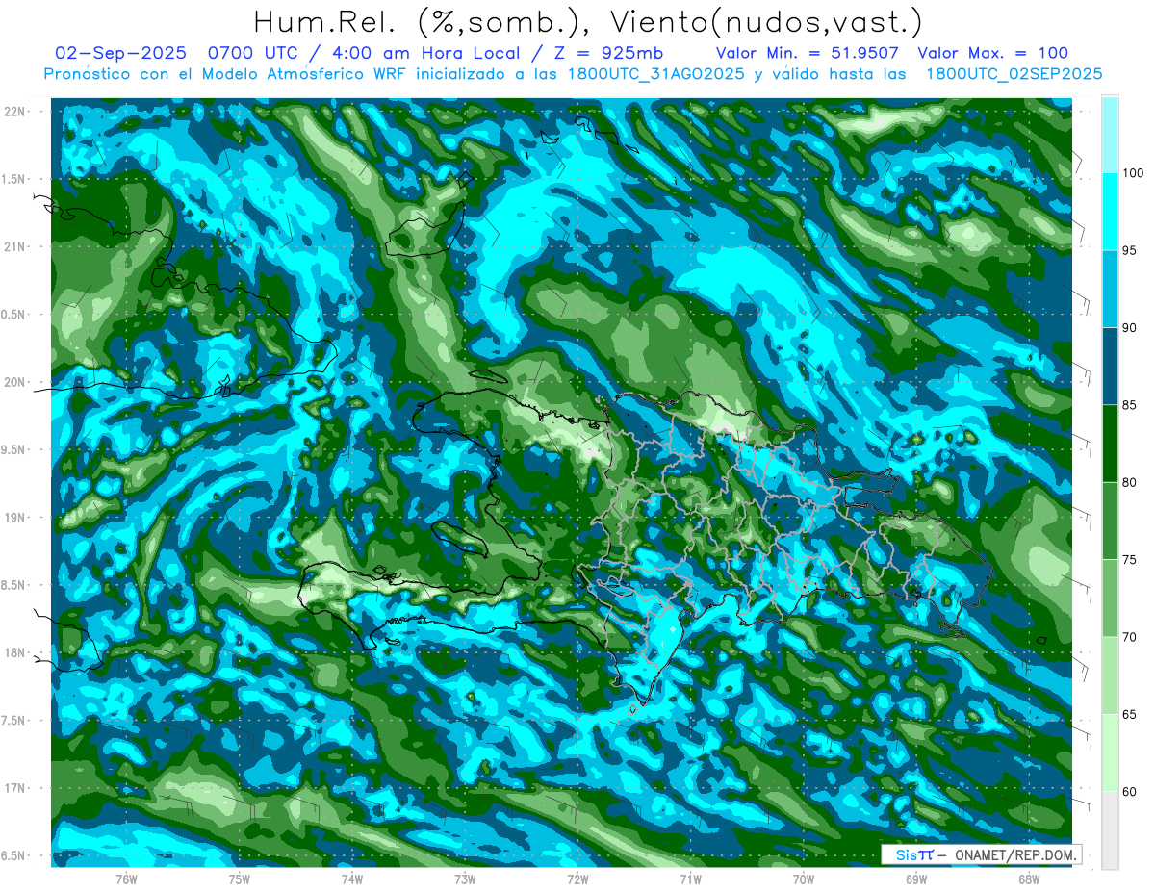Screen dimensions: 1155x892
Task: Click the legend value 90
Action: click(1130, 328)
